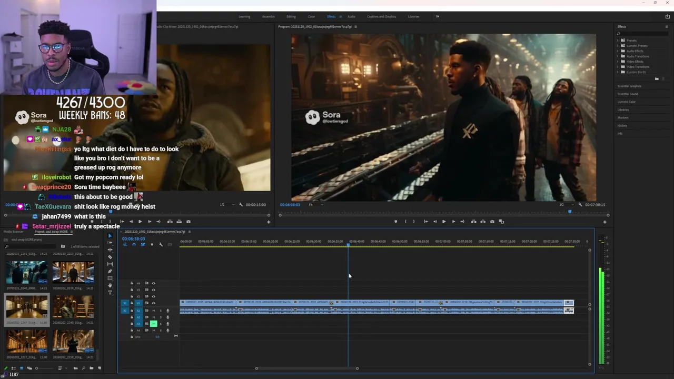Unmute track A3 with the green M button

pyautogui.click(x=154, y=324)
